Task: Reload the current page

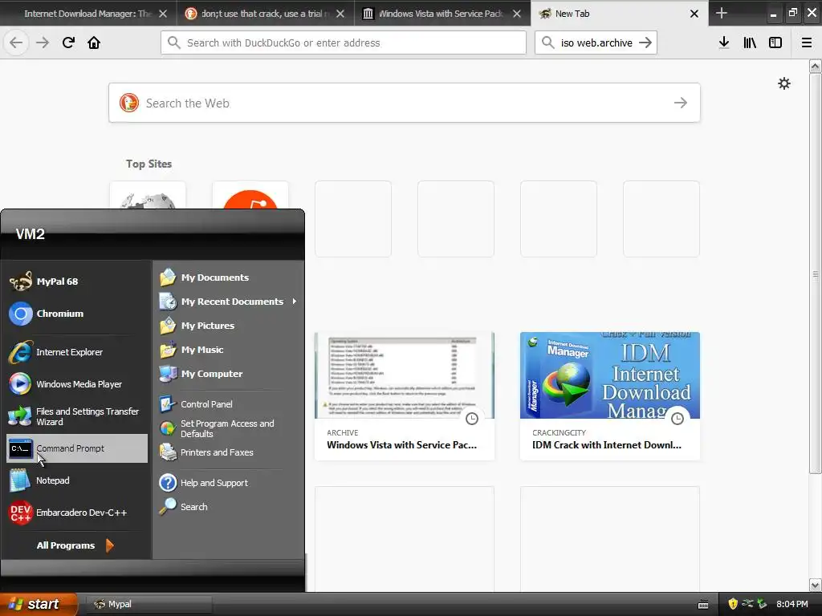Action: pyautogui.click(x=68, y=43)
